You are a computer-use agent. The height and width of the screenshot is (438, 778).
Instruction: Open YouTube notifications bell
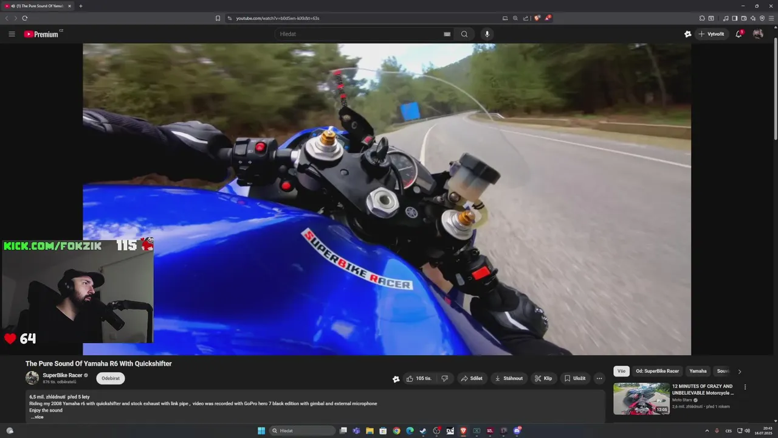tap(739, 34)
